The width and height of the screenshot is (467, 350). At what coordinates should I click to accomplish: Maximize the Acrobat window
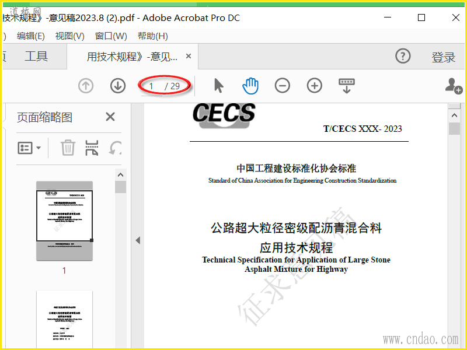click(421, 17)
